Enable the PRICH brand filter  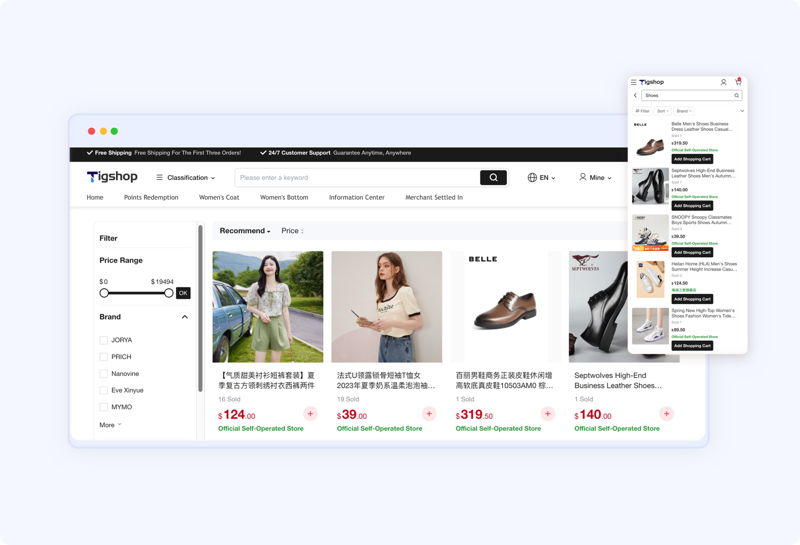(104, 357)
